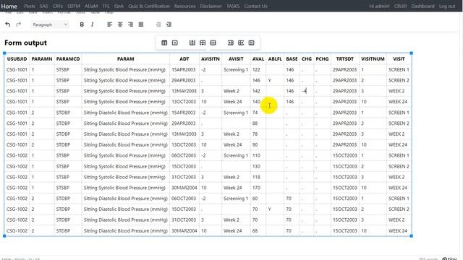This screenshot has width=463, height=260.
Task: Open the Disclaimer page
Action: [211, 6]
